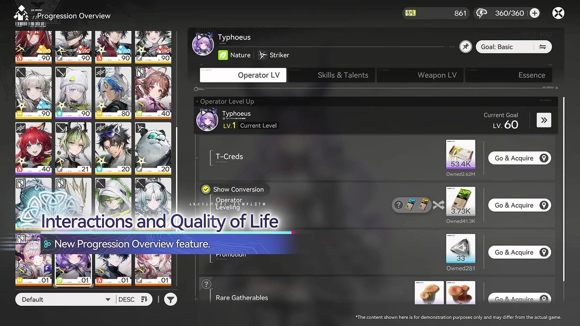This screenshot has width=580, height=326.
Task: Select the hooded white-haired operator level 90
Action: point(73,92)
